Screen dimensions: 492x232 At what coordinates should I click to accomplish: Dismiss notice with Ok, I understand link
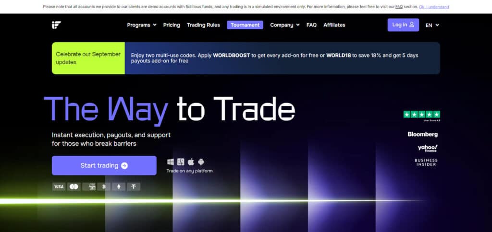click(434, 7)
